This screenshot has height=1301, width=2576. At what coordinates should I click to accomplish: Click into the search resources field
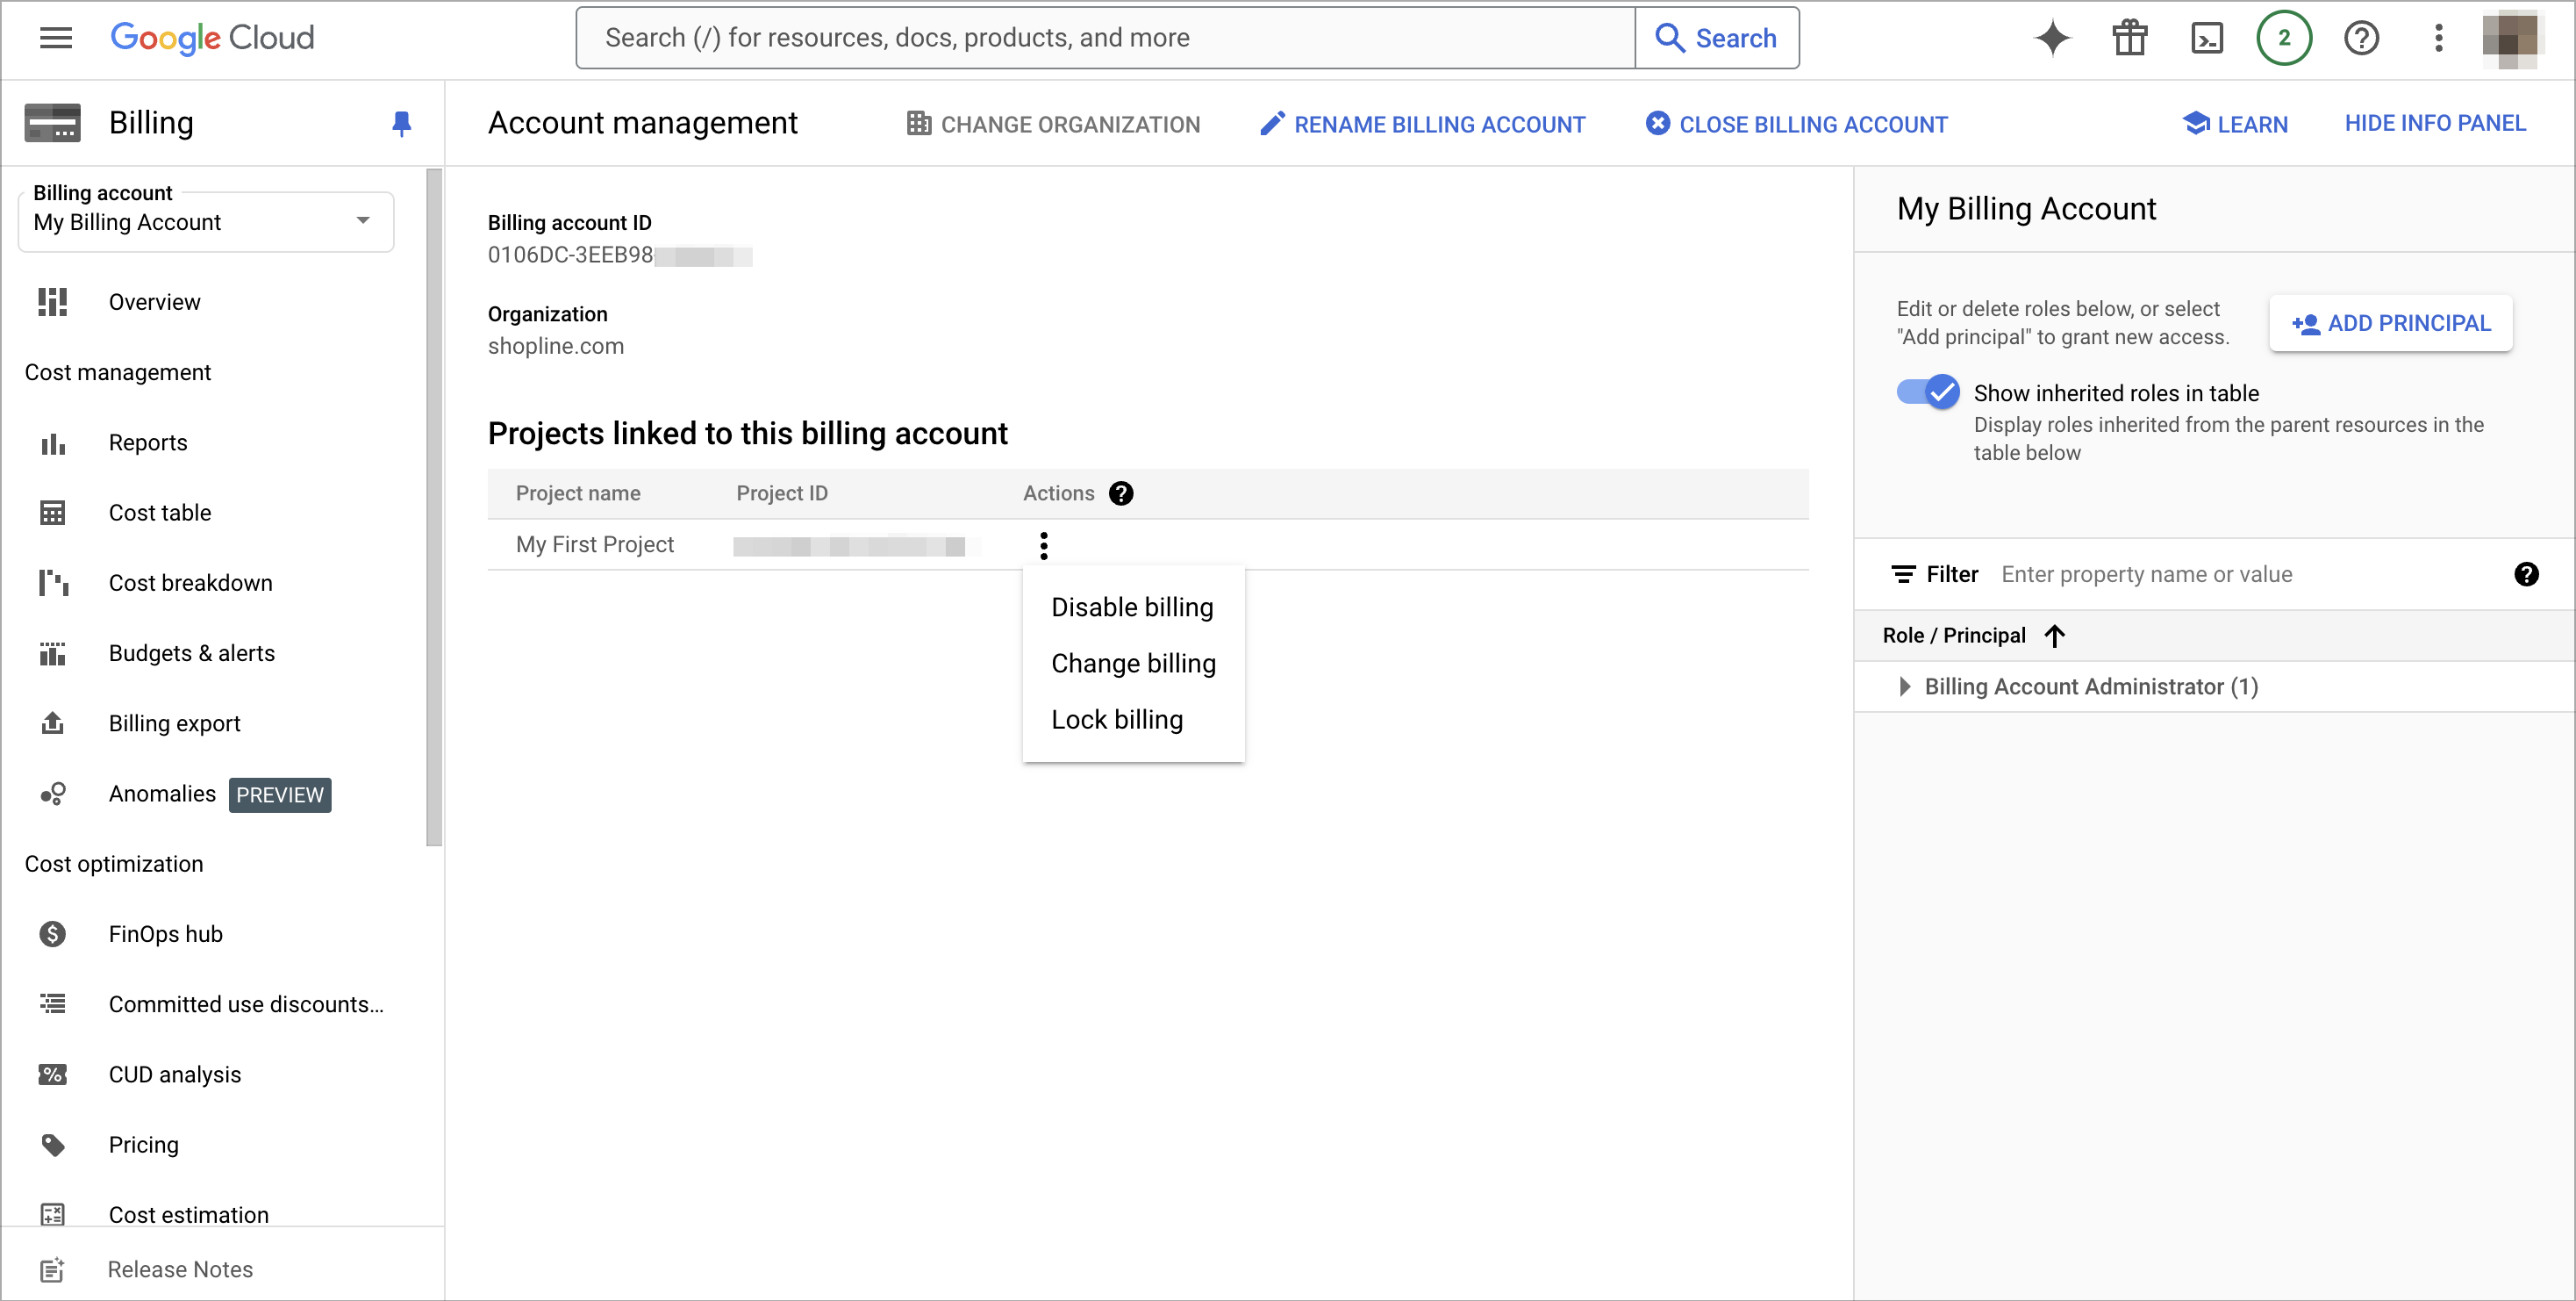coord(1105,38)
